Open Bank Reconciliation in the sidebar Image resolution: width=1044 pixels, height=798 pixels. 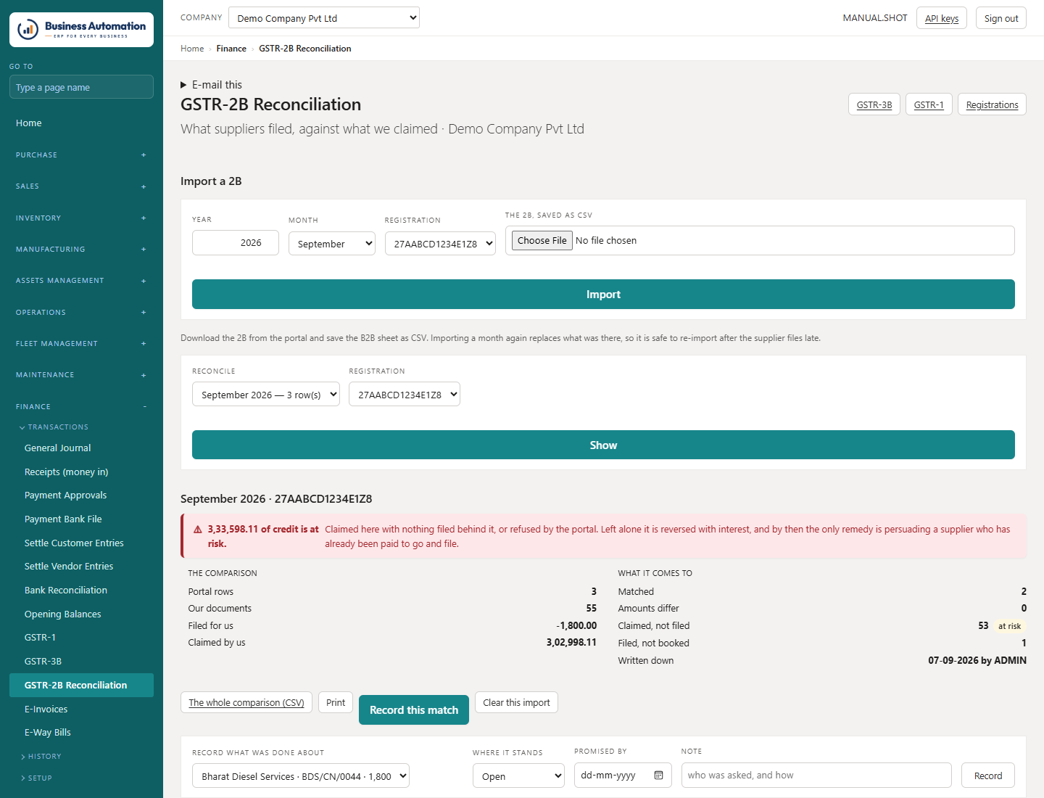point(66,591)
